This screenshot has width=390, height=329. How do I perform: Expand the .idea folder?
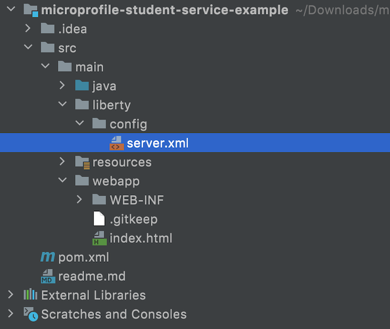(28, 28)
